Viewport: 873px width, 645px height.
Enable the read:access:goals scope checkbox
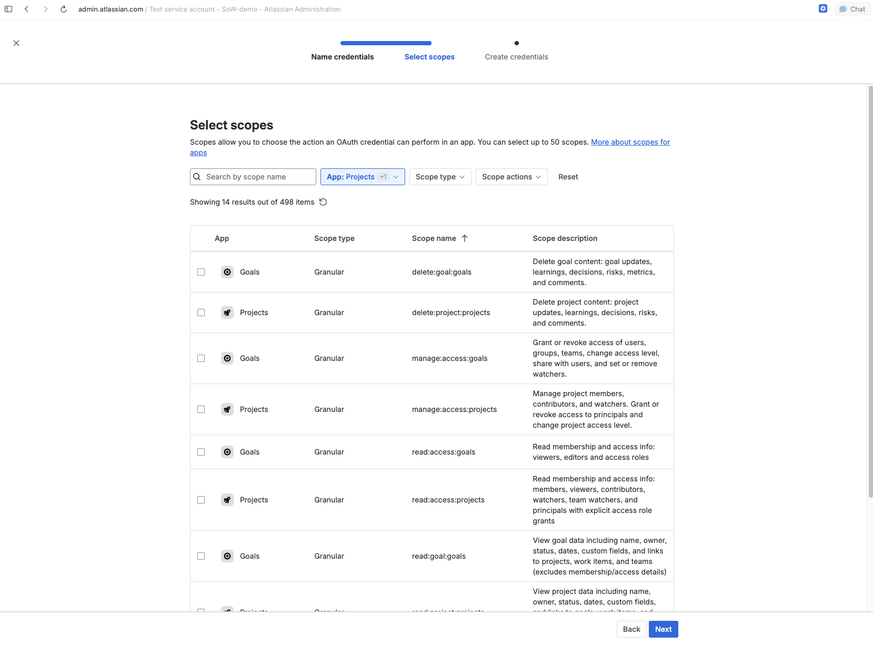(201, 452)
